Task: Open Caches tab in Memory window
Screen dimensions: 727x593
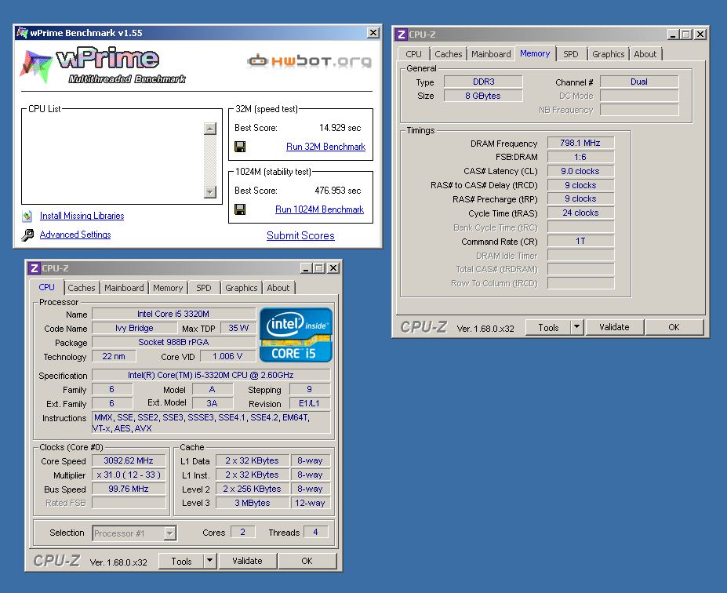Action: point(449,54)
